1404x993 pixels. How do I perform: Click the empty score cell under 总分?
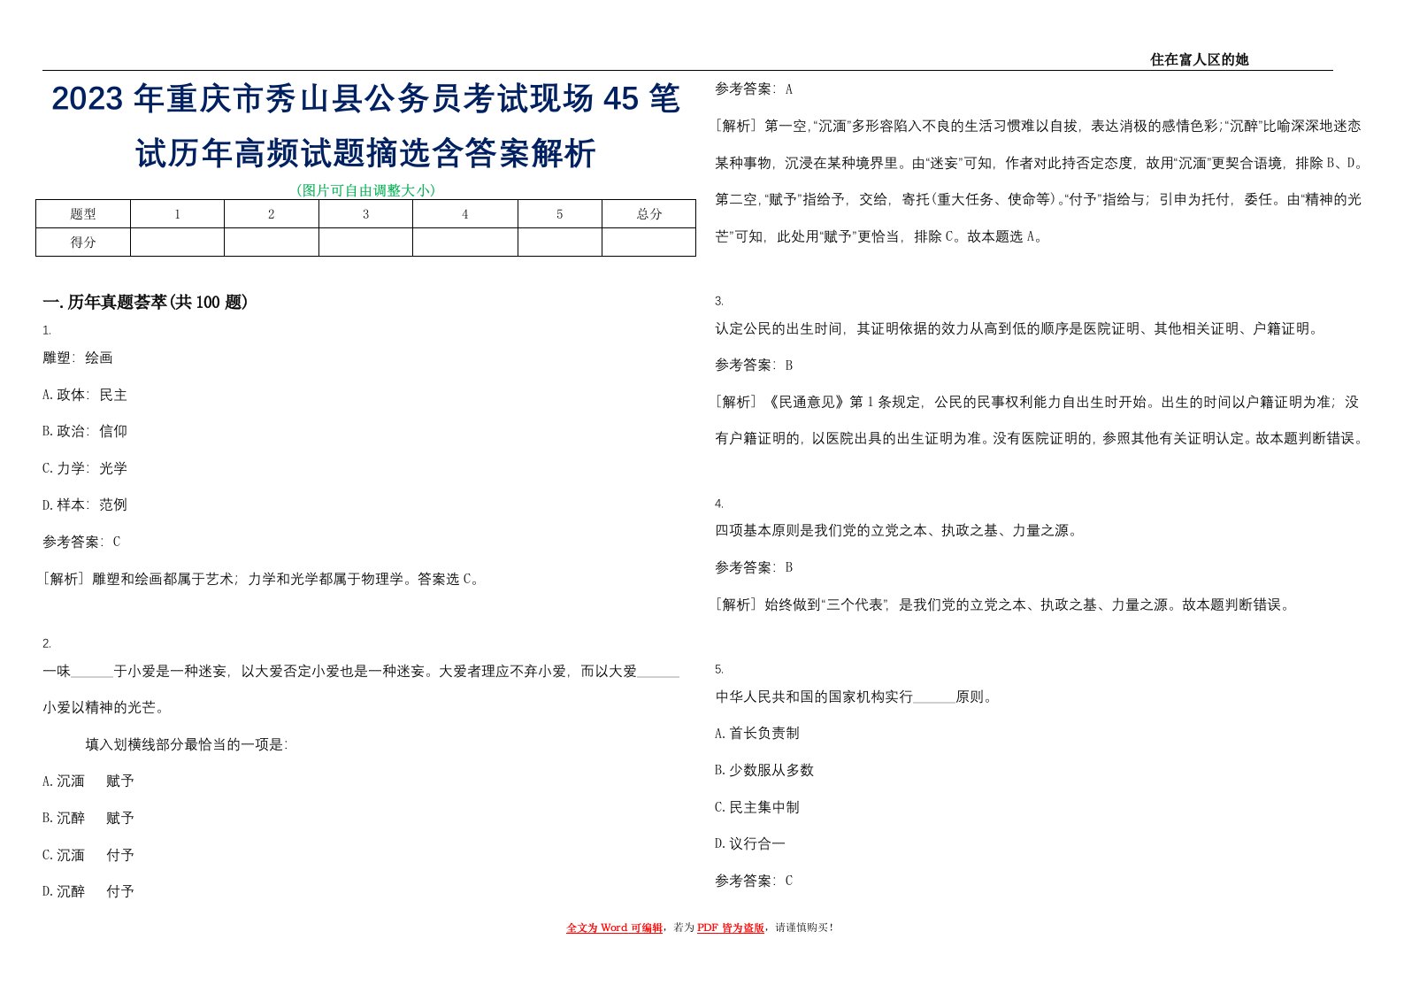pyautogui.click(x=648, y=242)
